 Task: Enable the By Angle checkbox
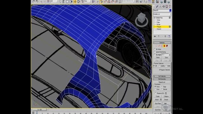[155, 55]
